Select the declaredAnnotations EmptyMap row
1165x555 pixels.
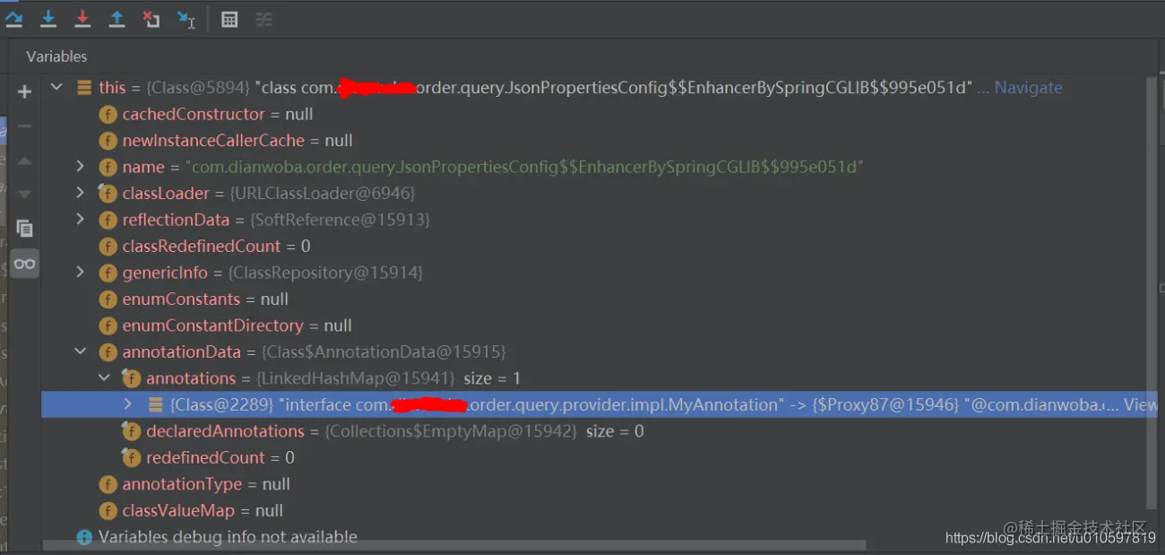coord(593,431)
